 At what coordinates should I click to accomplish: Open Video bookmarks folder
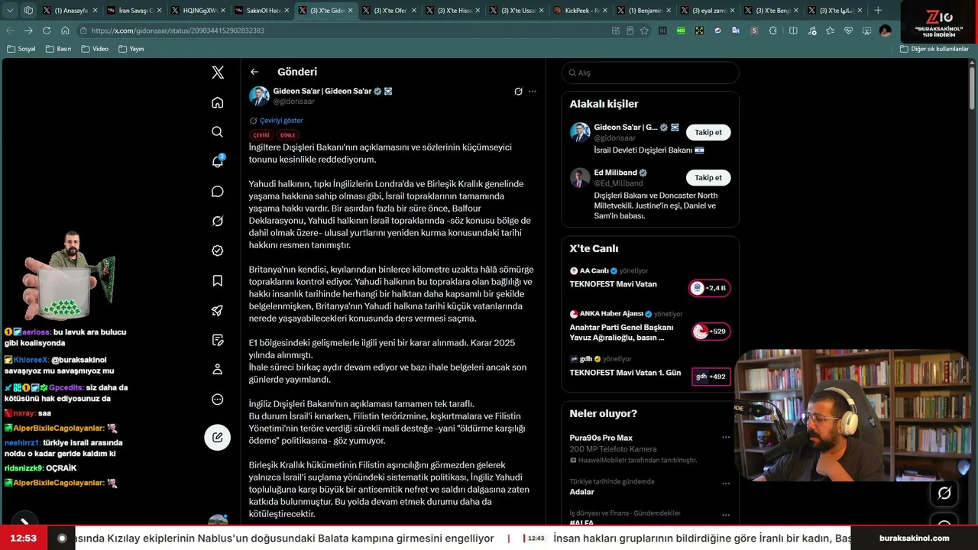94,49
